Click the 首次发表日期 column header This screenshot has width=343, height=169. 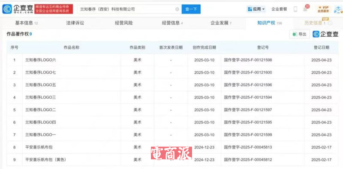[171, 47]
